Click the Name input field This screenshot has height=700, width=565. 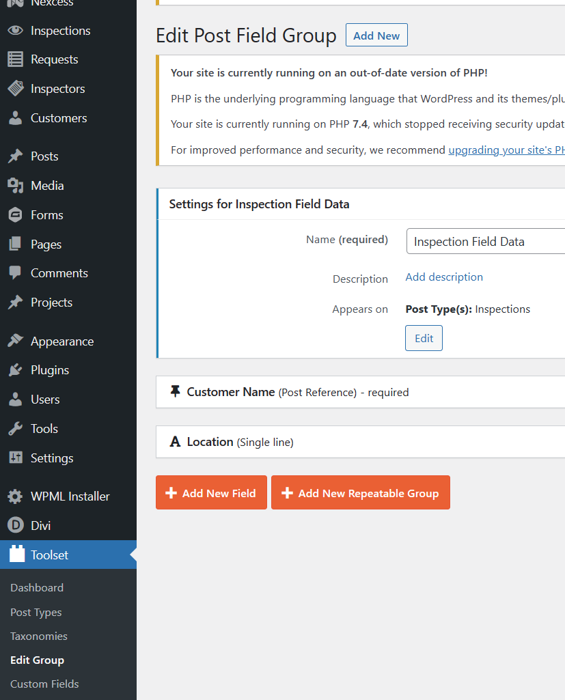486,242
